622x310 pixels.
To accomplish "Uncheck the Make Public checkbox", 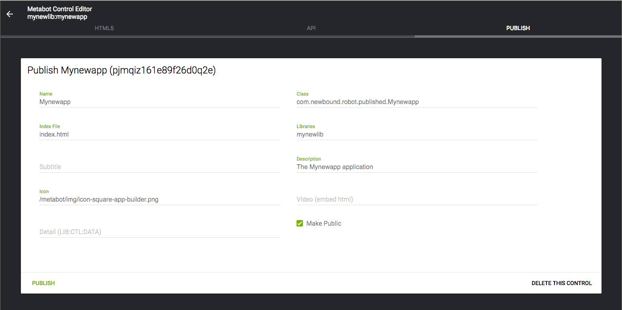I will point(300,223).
